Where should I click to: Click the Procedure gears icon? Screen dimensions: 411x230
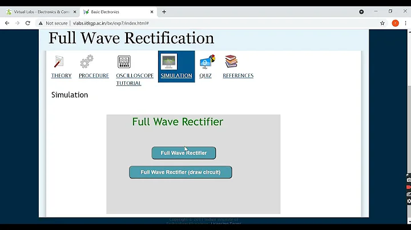[87, 61]
